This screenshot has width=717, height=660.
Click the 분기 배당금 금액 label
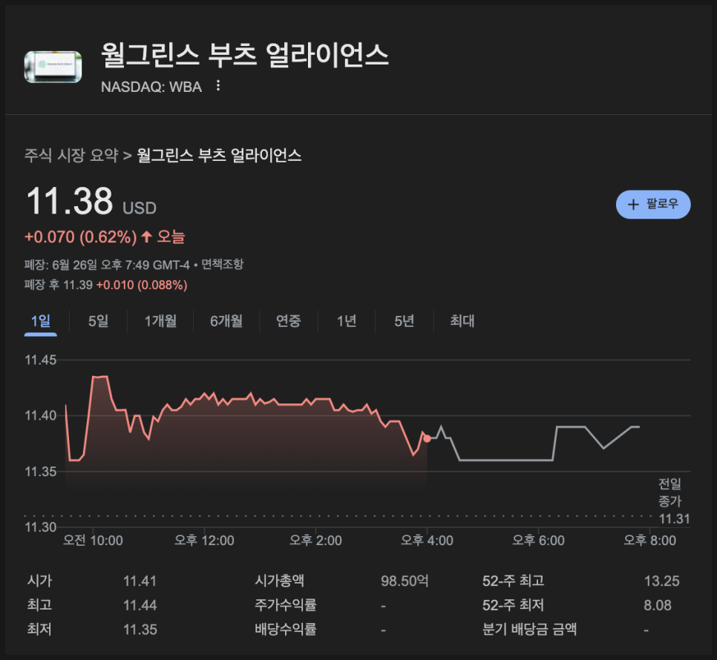coord(529,630)
